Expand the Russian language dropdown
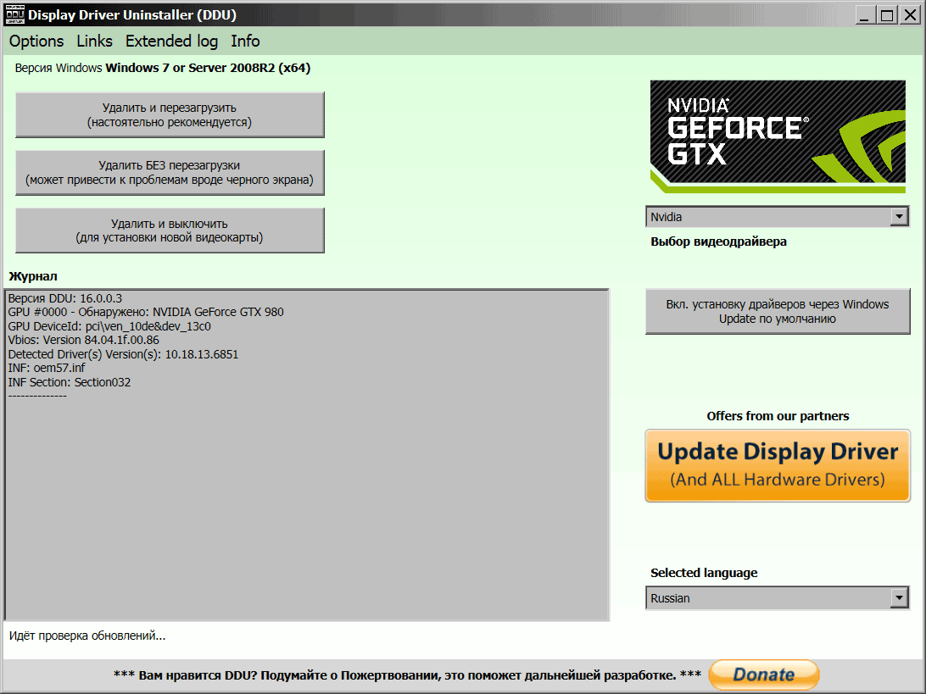Viewport: 926px width, 694px height. 899,598
